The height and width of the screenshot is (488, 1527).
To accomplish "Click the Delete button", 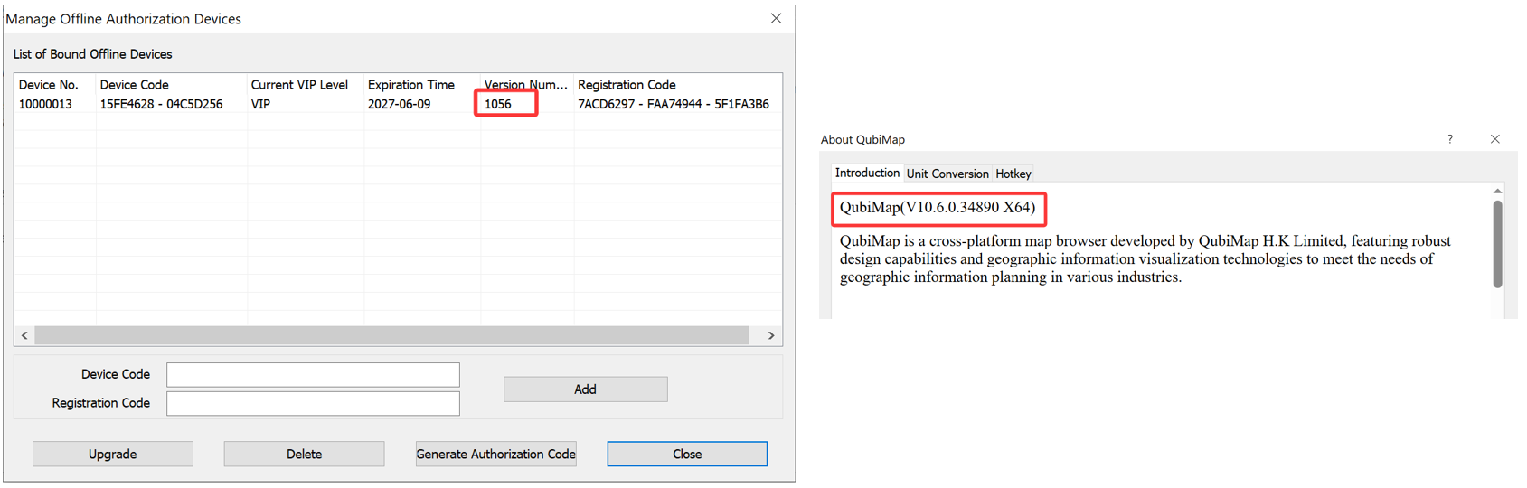I will [x=304, y=454].
